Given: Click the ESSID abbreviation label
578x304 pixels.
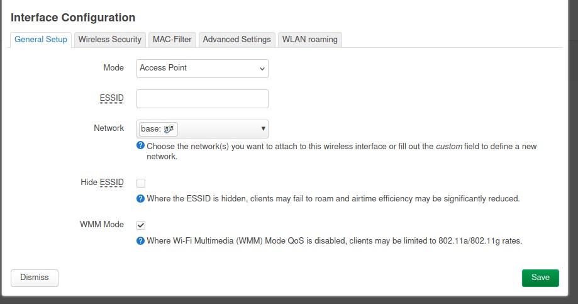Looking at the screenshot, I should 112,98.
